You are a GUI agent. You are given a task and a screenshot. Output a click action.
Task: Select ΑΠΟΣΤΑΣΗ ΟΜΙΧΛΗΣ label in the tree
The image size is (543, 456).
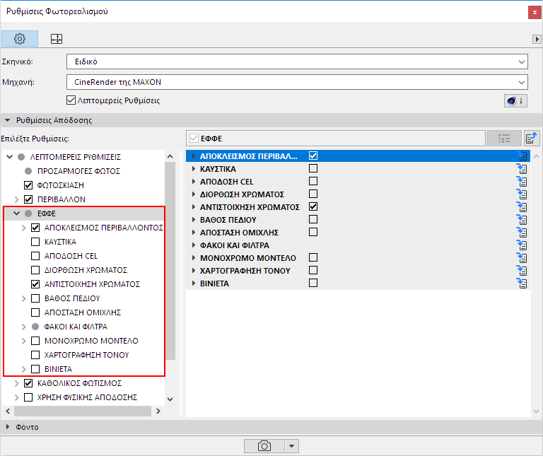(83, 312)
